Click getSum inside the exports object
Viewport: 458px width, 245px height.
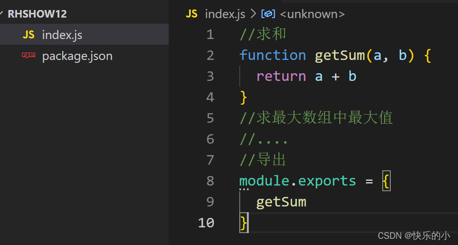pyautogui.click(x=281, y=202)
